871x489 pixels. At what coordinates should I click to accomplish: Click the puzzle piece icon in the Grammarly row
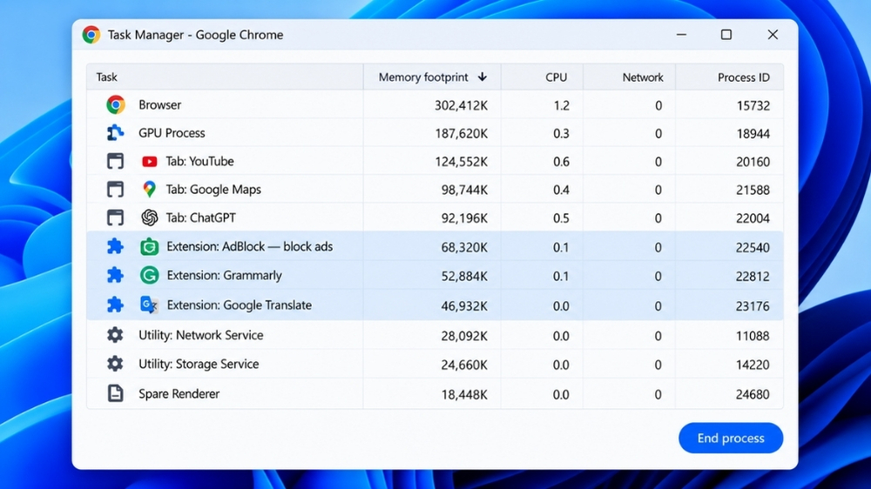(115, 275)
